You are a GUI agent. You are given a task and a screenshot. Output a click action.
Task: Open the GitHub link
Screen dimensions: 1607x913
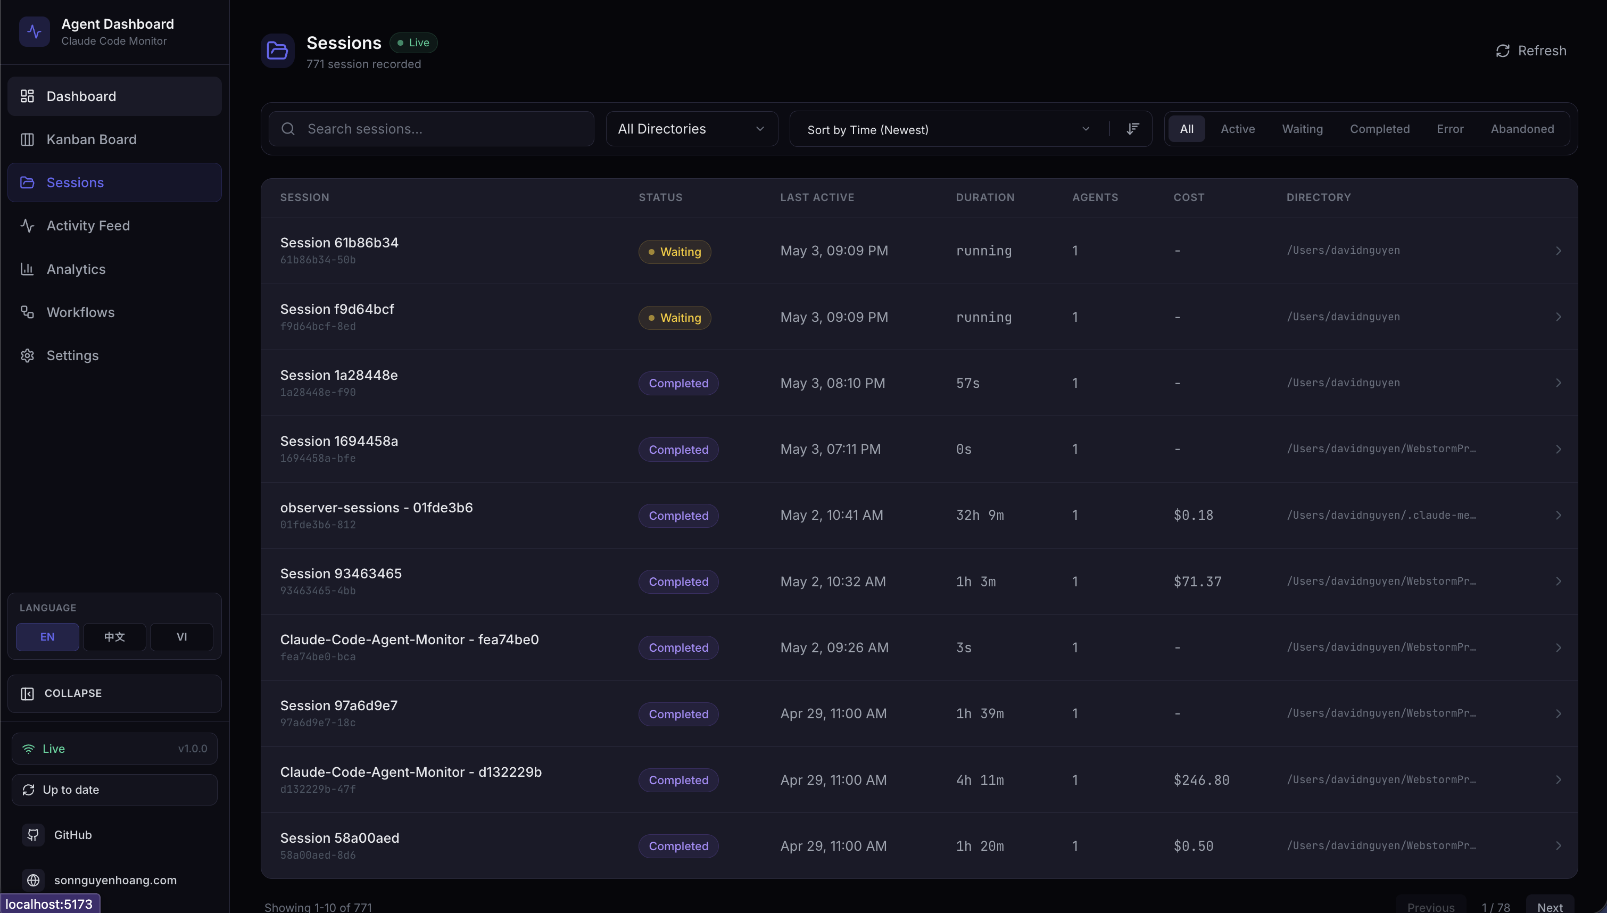coord(73,835)
